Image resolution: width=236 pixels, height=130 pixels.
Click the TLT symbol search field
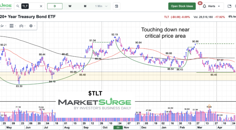click(29, 6)
